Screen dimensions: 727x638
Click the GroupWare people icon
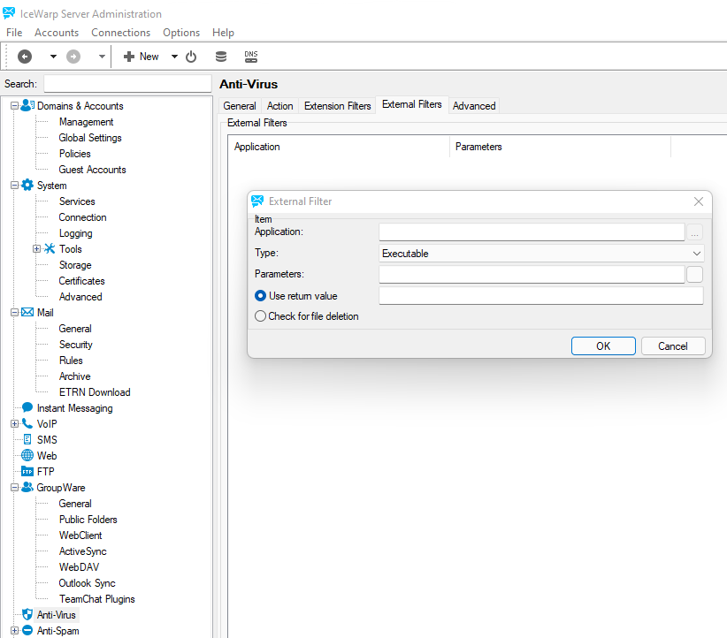27,487
